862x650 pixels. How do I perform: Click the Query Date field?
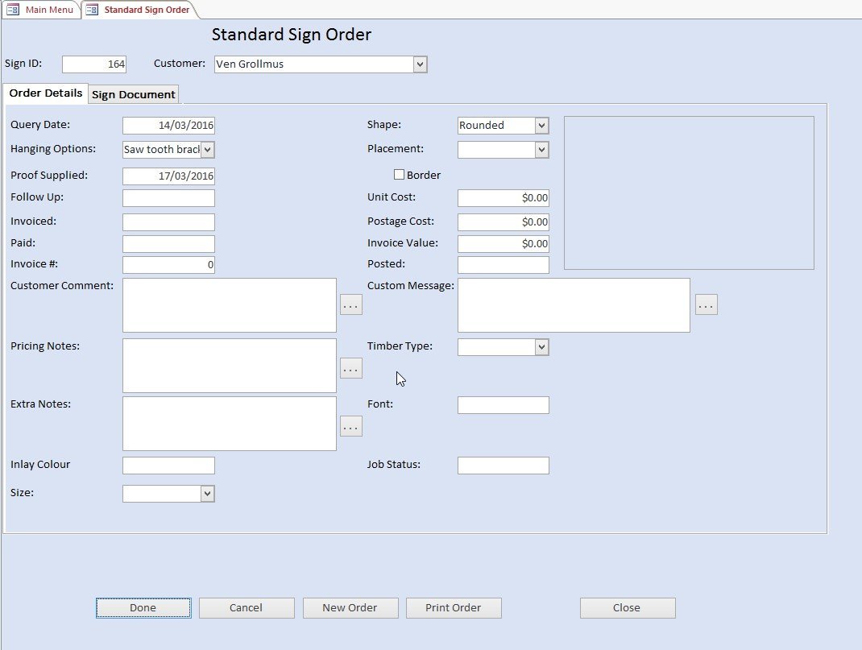tap(168, 126)
